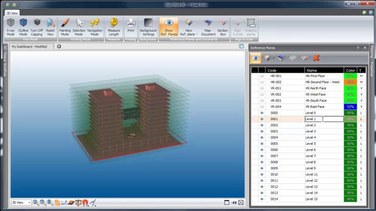Delete reference plane with red X icon
Image resolution: width=376 pixels, height=211 pixels.
316,58
